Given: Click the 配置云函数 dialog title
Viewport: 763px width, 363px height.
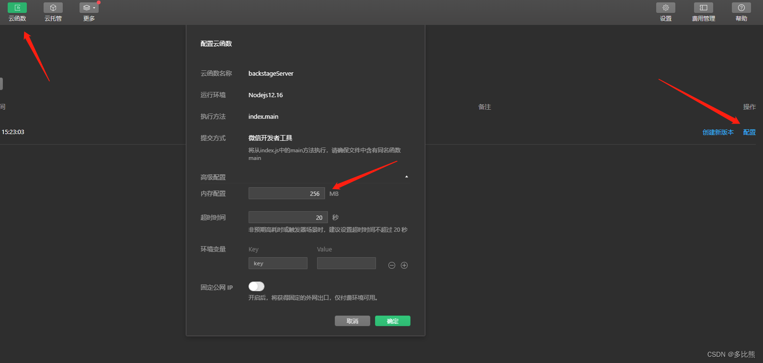Looking at the screenshot, I should tap(216, 44).
